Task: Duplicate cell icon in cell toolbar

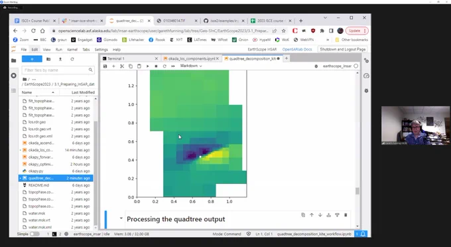Action: [x=303, y=215]
